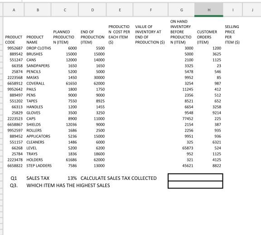
Task: Select the CAPS product name cell
Action: coord(31,119)
